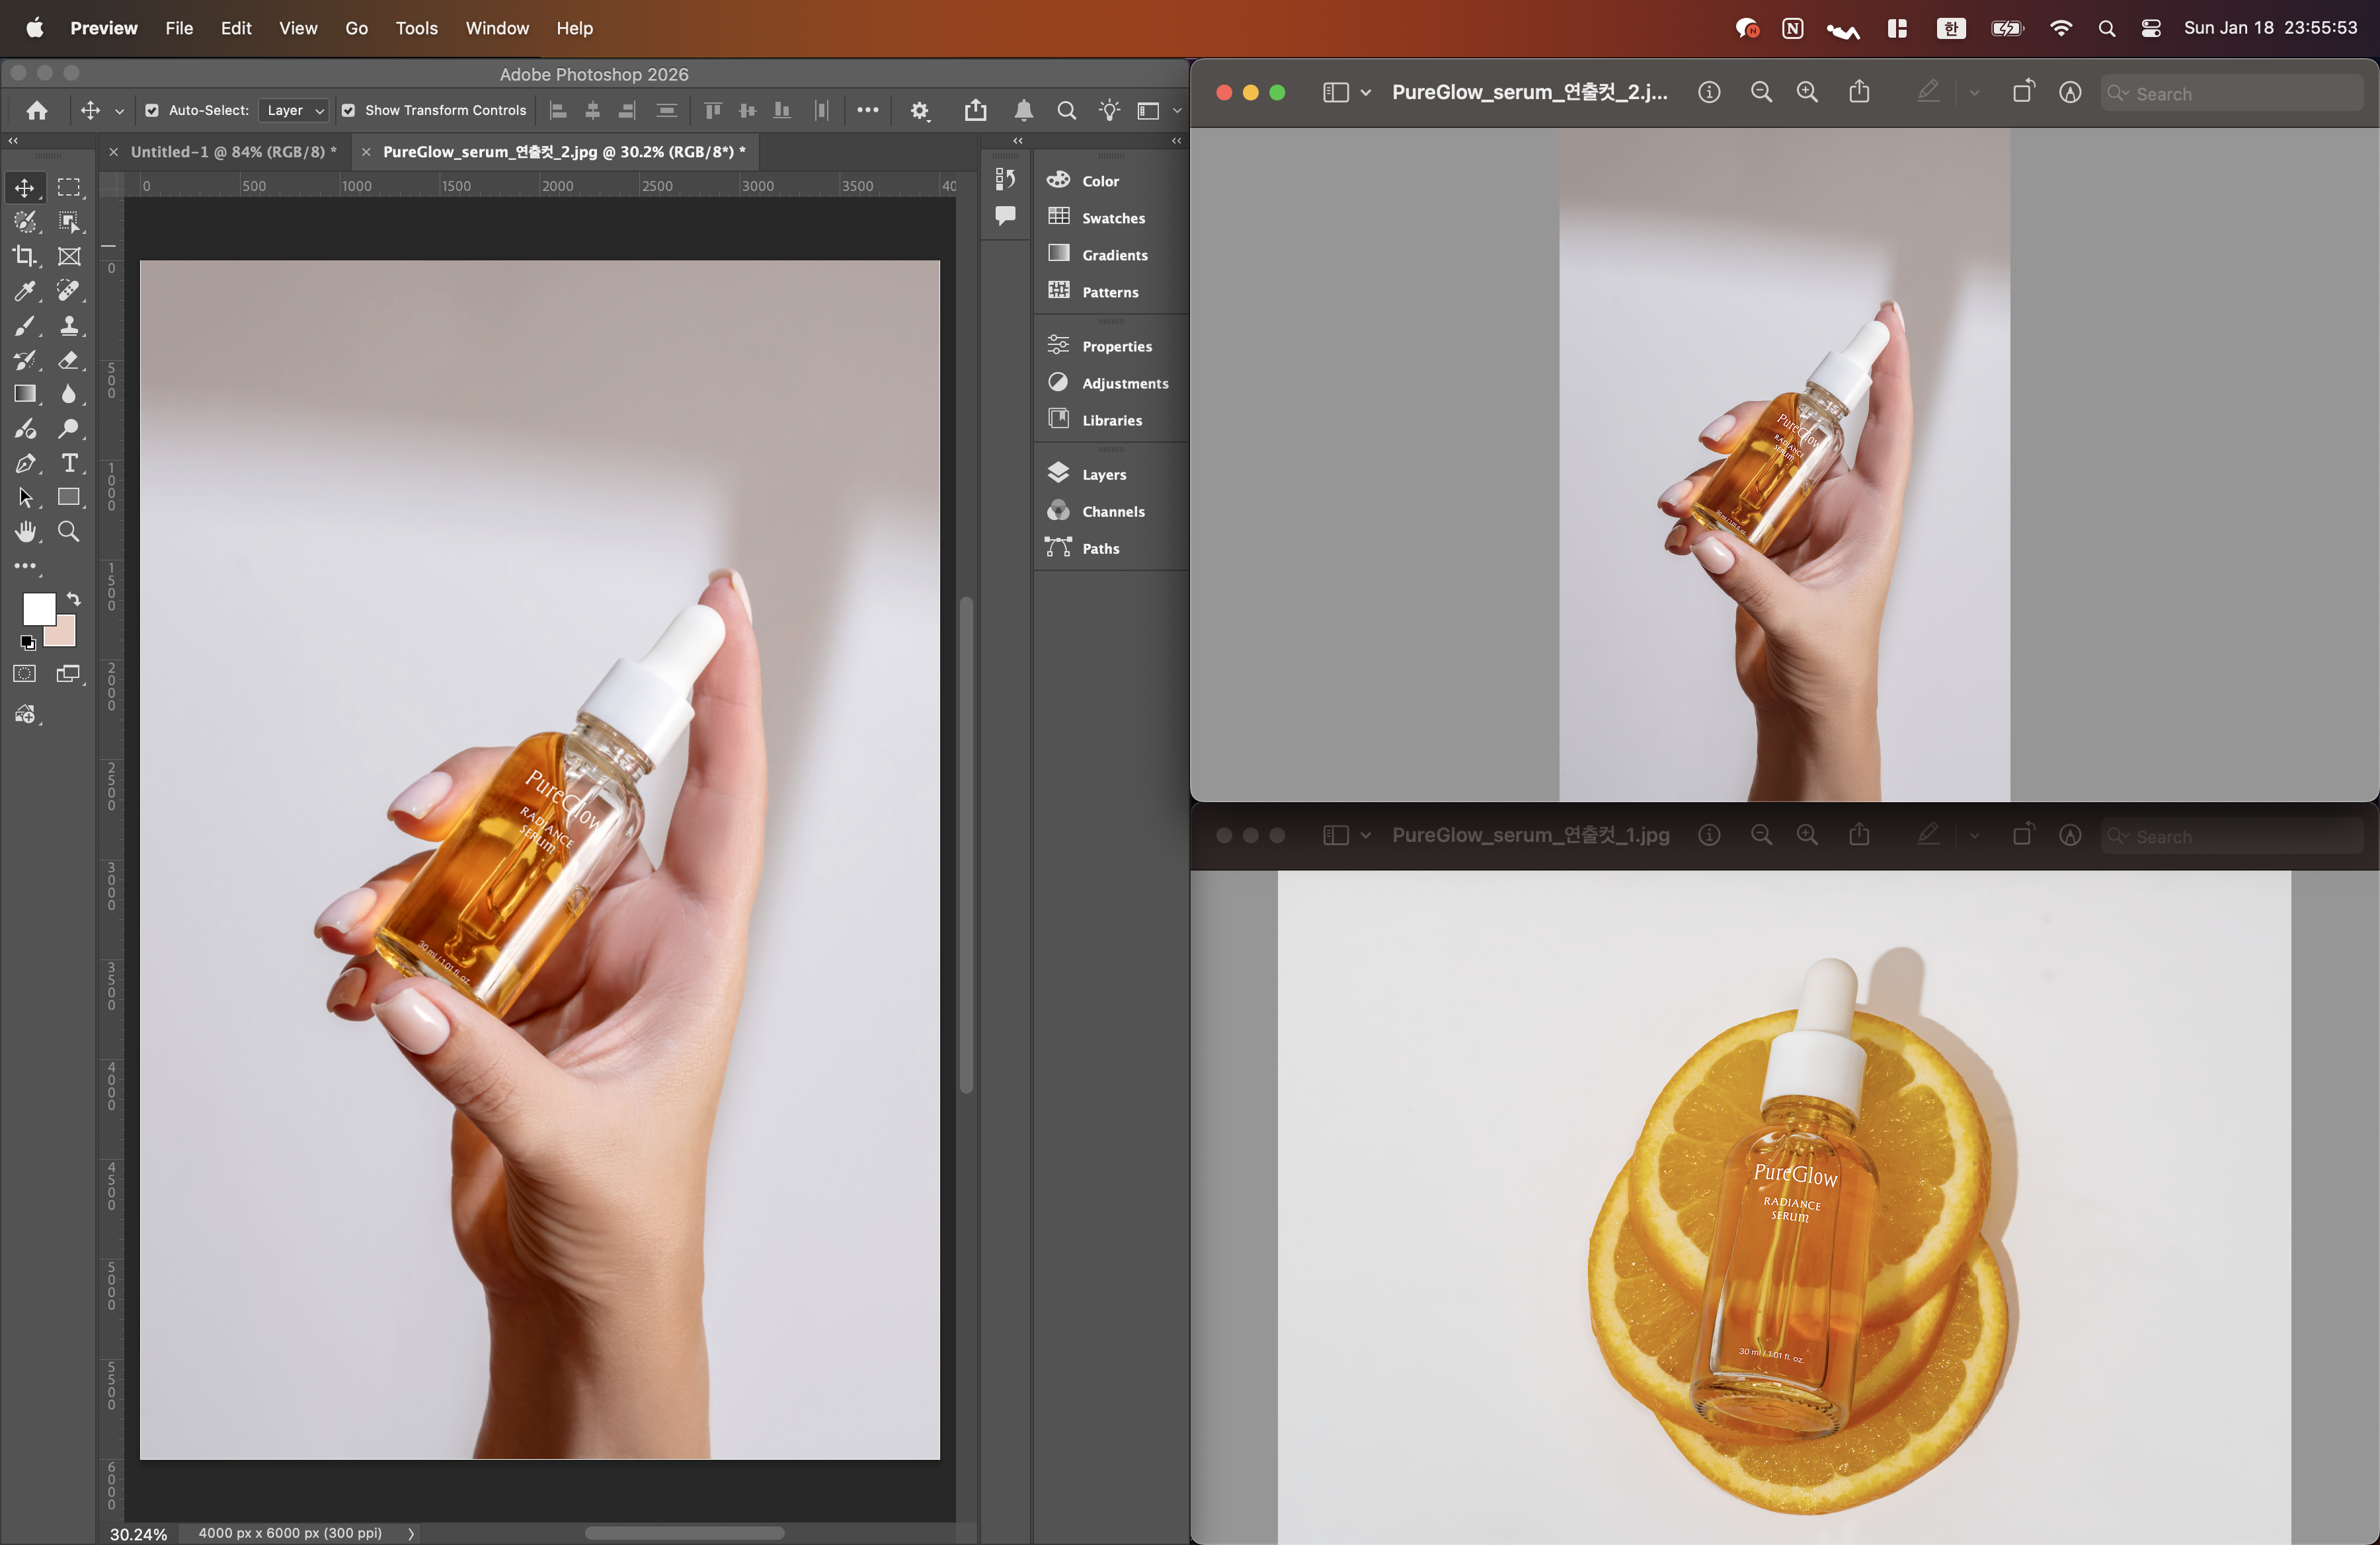Disable Show Transform Controls checkbox

tap(348, 111)
